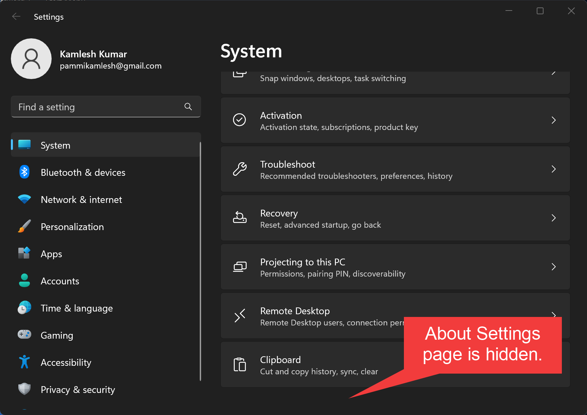
Task: Click the sidebar vertical scrollbar
Action: [200, 261]
